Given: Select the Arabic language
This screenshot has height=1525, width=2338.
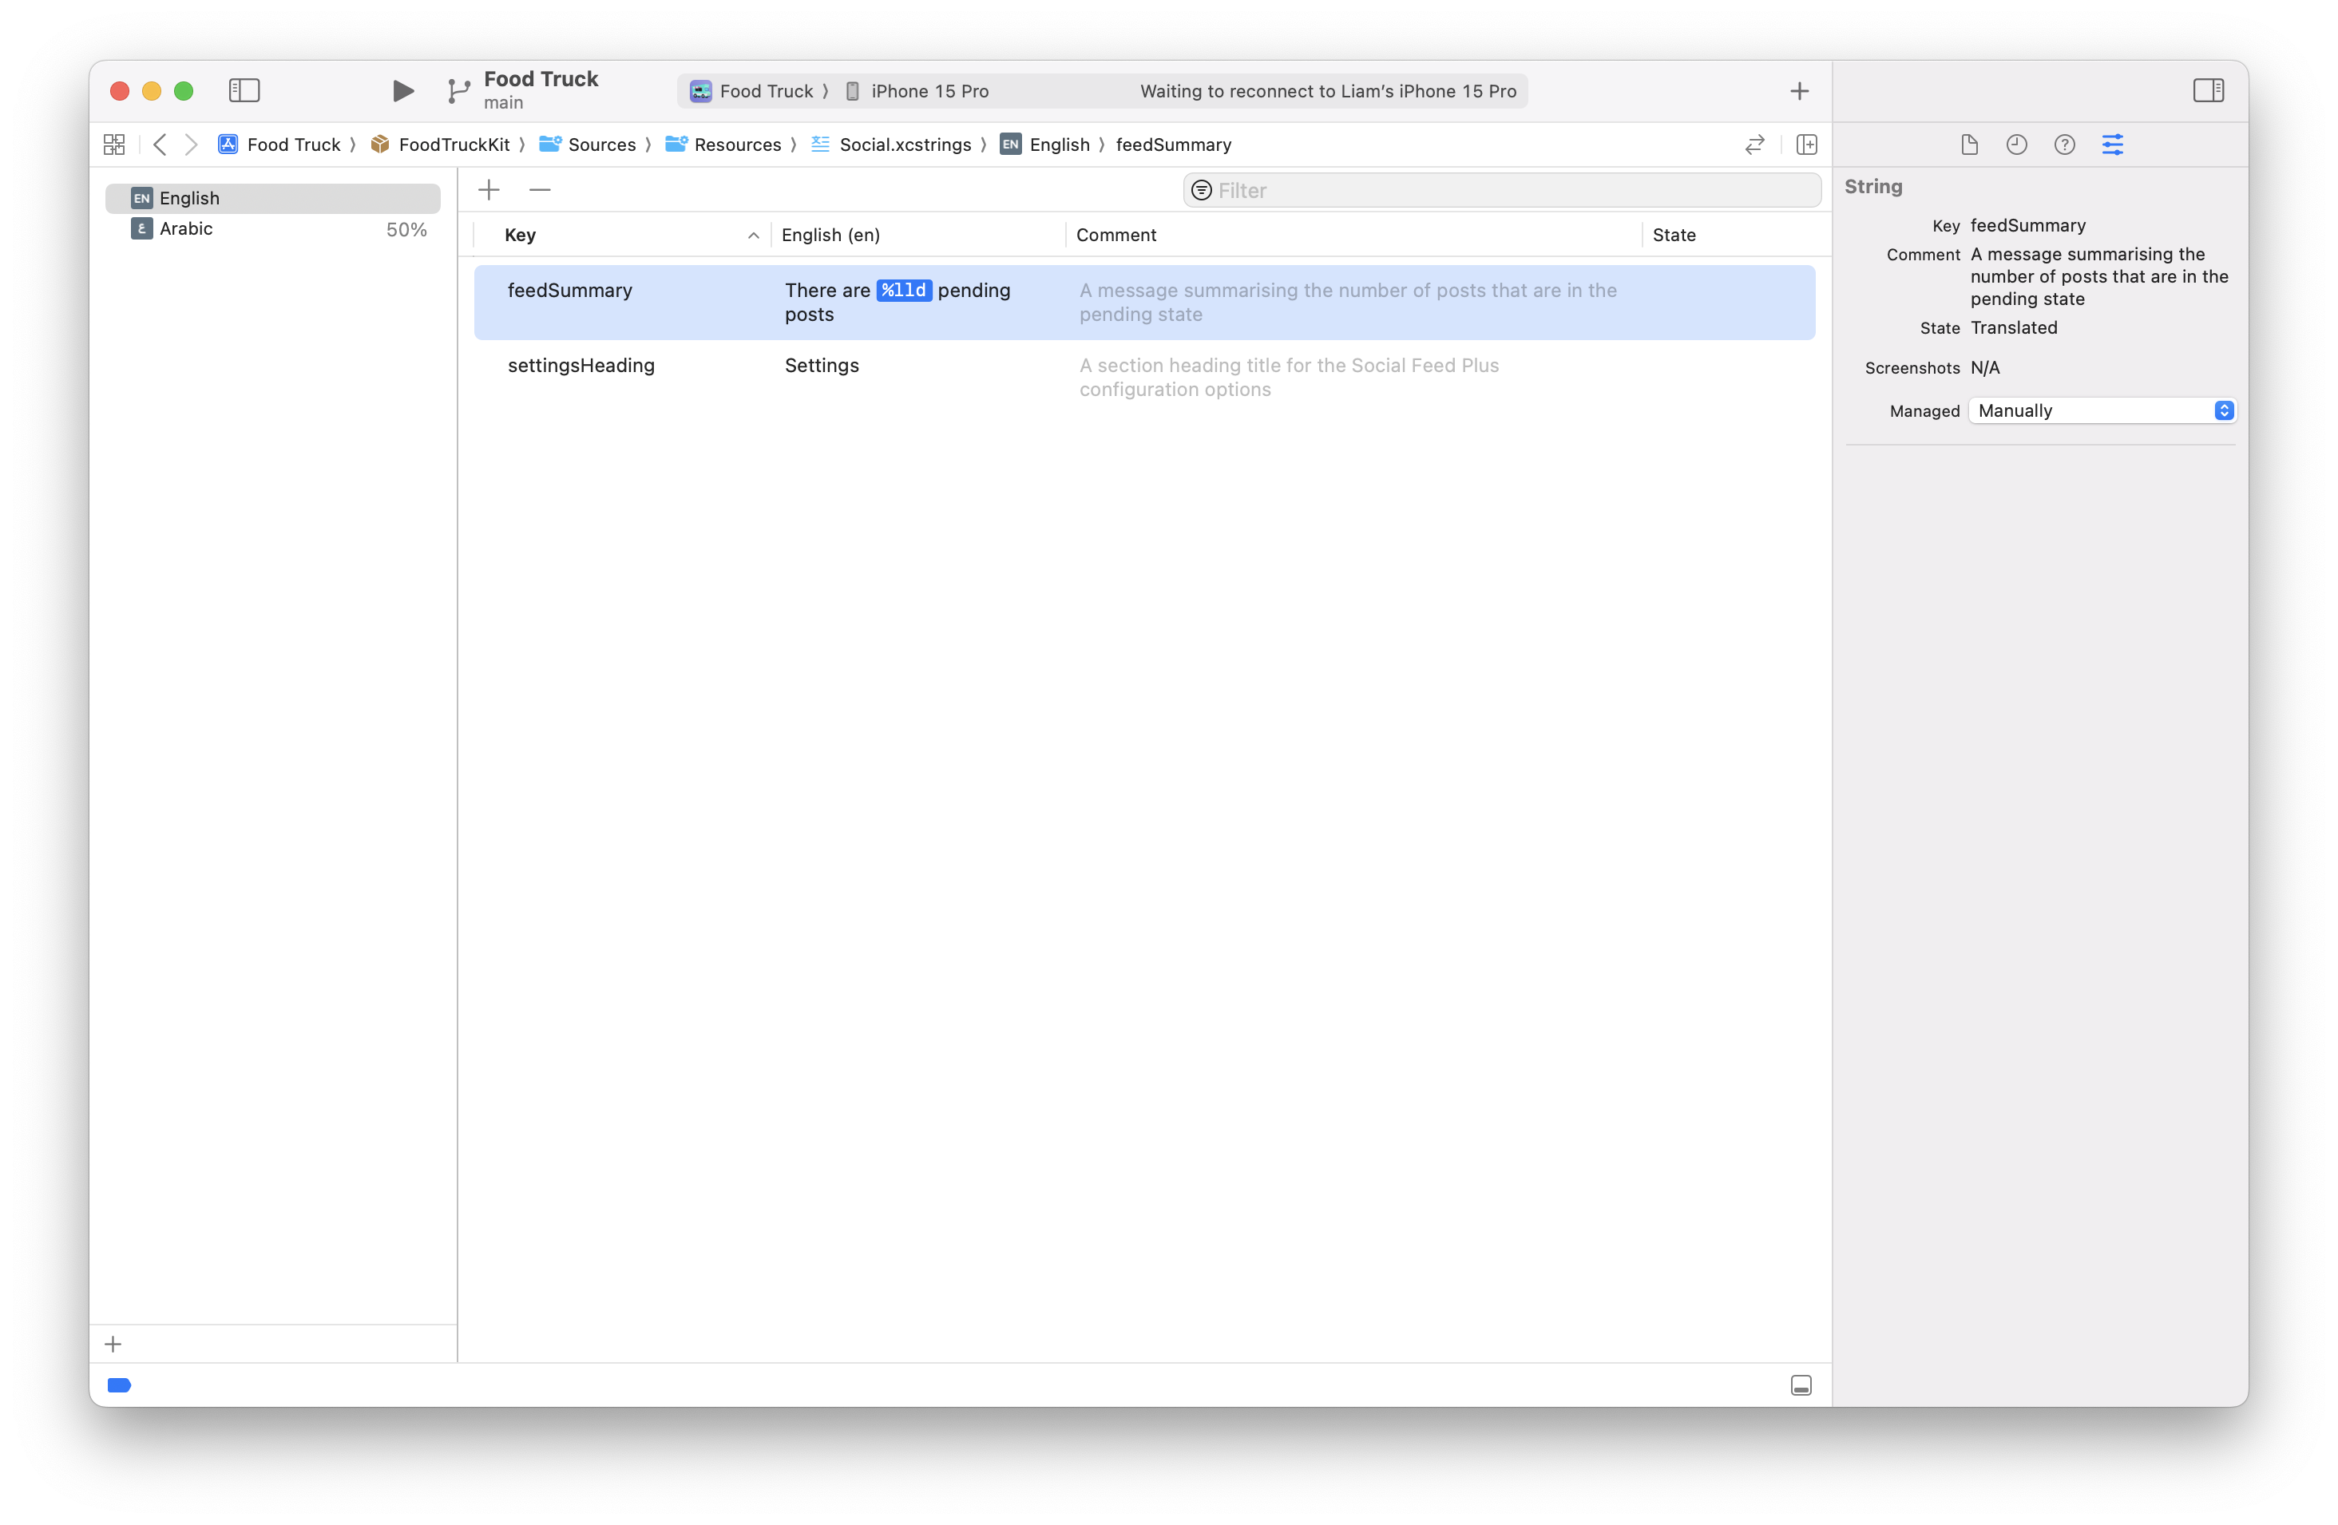Looking at the screenshot, I should [x=187, y=229].
